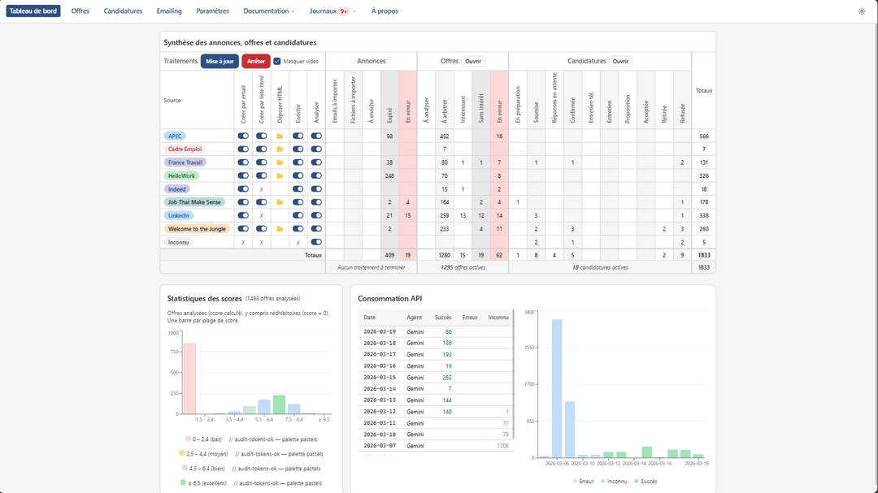The image size is (878, 493).
Task: Click the Journaux 9+ notification badge
Action: 344,11
